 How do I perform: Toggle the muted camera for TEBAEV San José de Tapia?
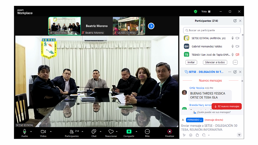(x=237, y=55)
